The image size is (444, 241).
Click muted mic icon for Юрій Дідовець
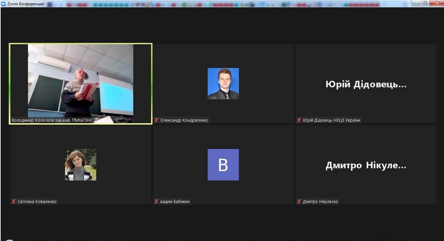[x=299, y=120]
